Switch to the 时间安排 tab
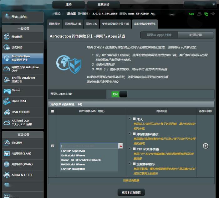 (196, 35)
